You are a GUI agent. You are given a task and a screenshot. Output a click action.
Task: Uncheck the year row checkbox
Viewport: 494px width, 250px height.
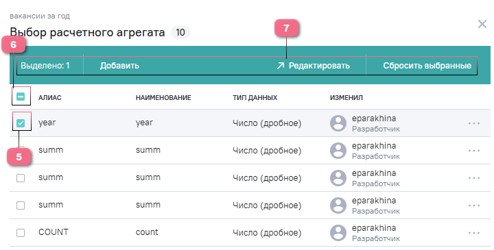[x=21, y=123]
